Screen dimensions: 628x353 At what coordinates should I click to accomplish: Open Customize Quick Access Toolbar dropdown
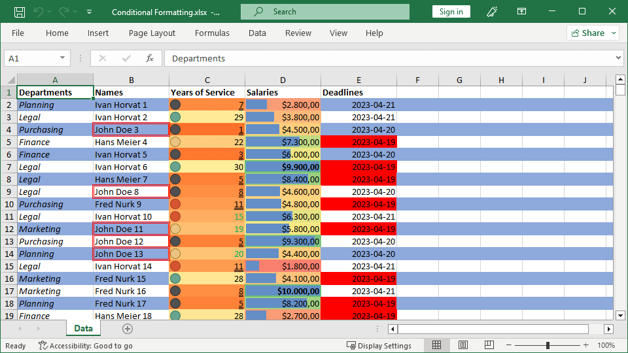coord(89,12)
